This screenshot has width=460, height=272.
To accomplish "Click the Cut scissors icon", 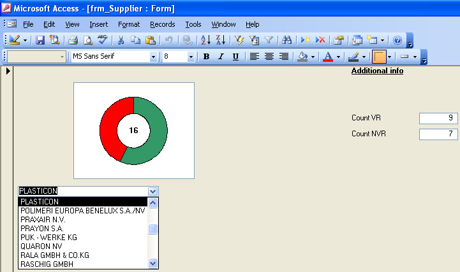I will pyautogui.click(x=121, y=40).
